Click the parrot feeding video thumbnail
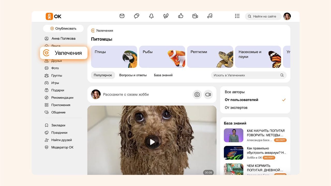Screen dimensions: 331x186 tap(234, 169)
